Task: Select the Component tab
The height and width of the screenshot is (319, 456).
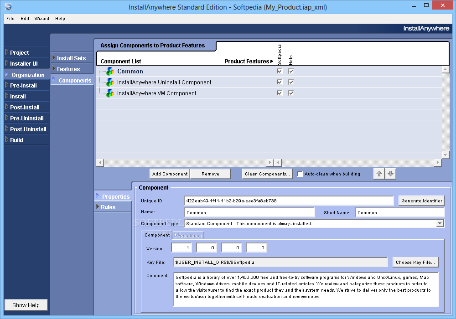Action: pyautogui.click(x=157, y=235)
